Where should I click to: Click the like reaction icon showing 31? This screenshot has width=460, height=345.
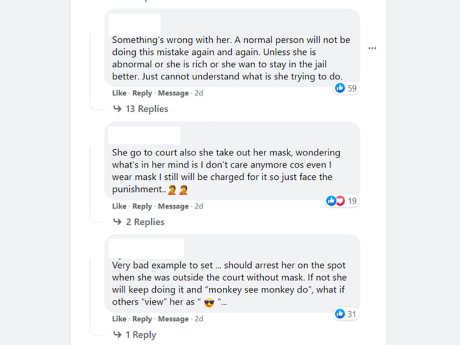(x=340, y=314)
